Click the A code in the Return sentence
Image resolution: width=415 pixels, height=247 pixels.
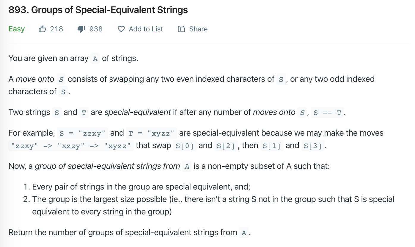click(x=244, y=233)
